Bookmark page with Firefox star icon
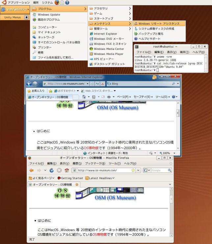Viewport: 212px width, 244px height. pyautogui.click(x=133, y=170)
